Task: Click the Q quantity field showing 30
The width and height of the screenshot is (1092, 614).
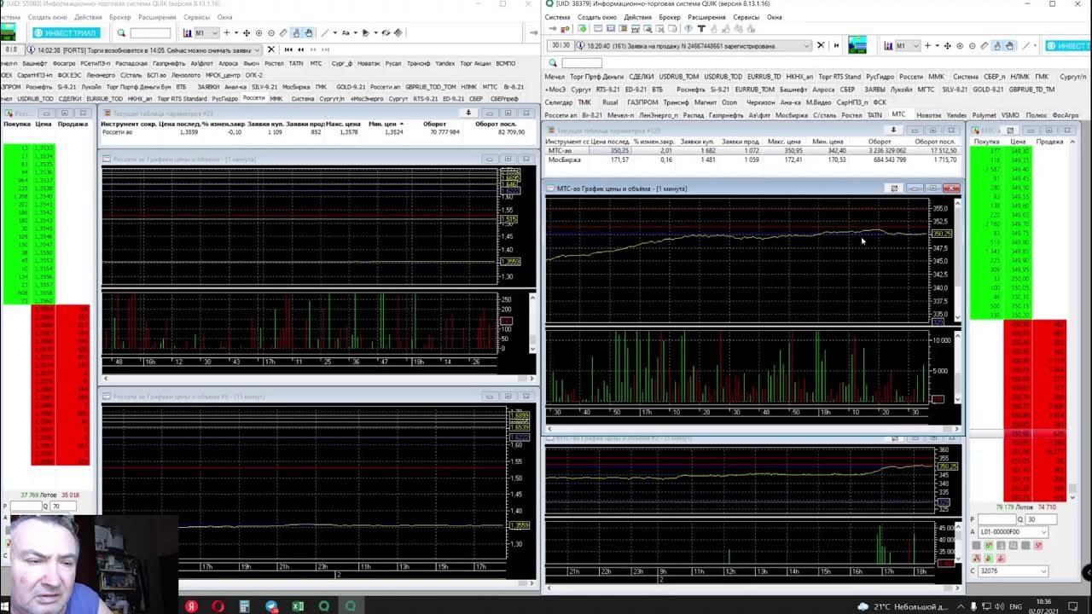Action: click(x=1043, y=519)
